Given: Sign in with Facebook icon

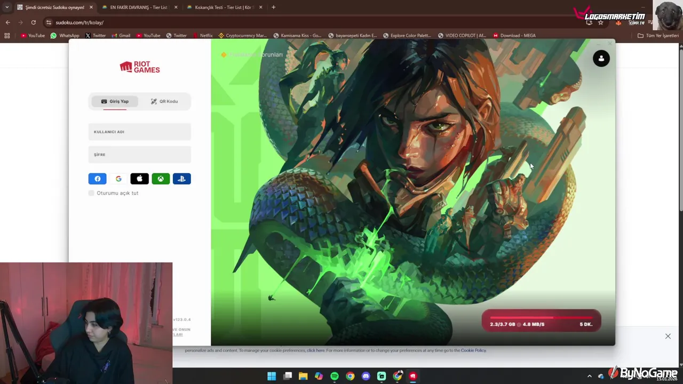Looking at the screenshot, I should [97, 179].
